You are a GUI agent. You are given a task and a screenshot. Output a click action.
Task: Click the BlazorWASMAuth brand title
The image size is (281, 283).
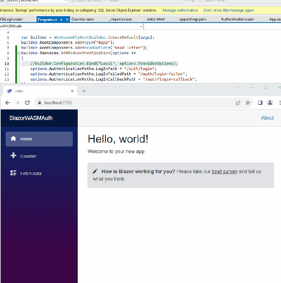coord(31,118)
